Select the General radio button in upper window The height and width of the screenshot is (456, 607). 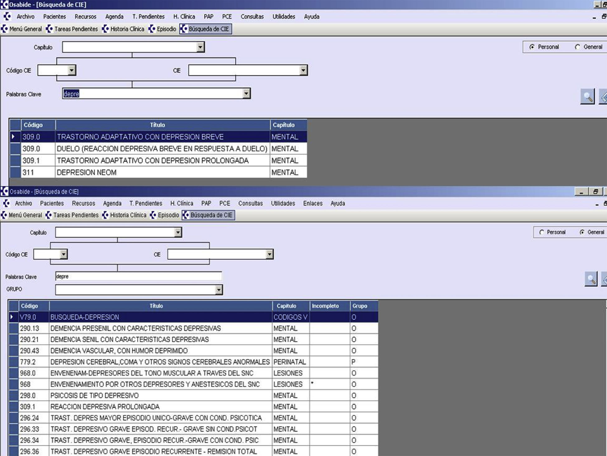[x=577, y=47]
